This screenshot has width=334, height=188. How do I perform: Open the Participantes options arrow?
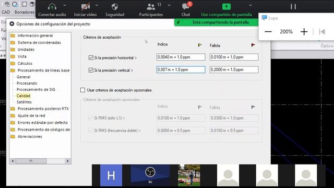[169, 5]
